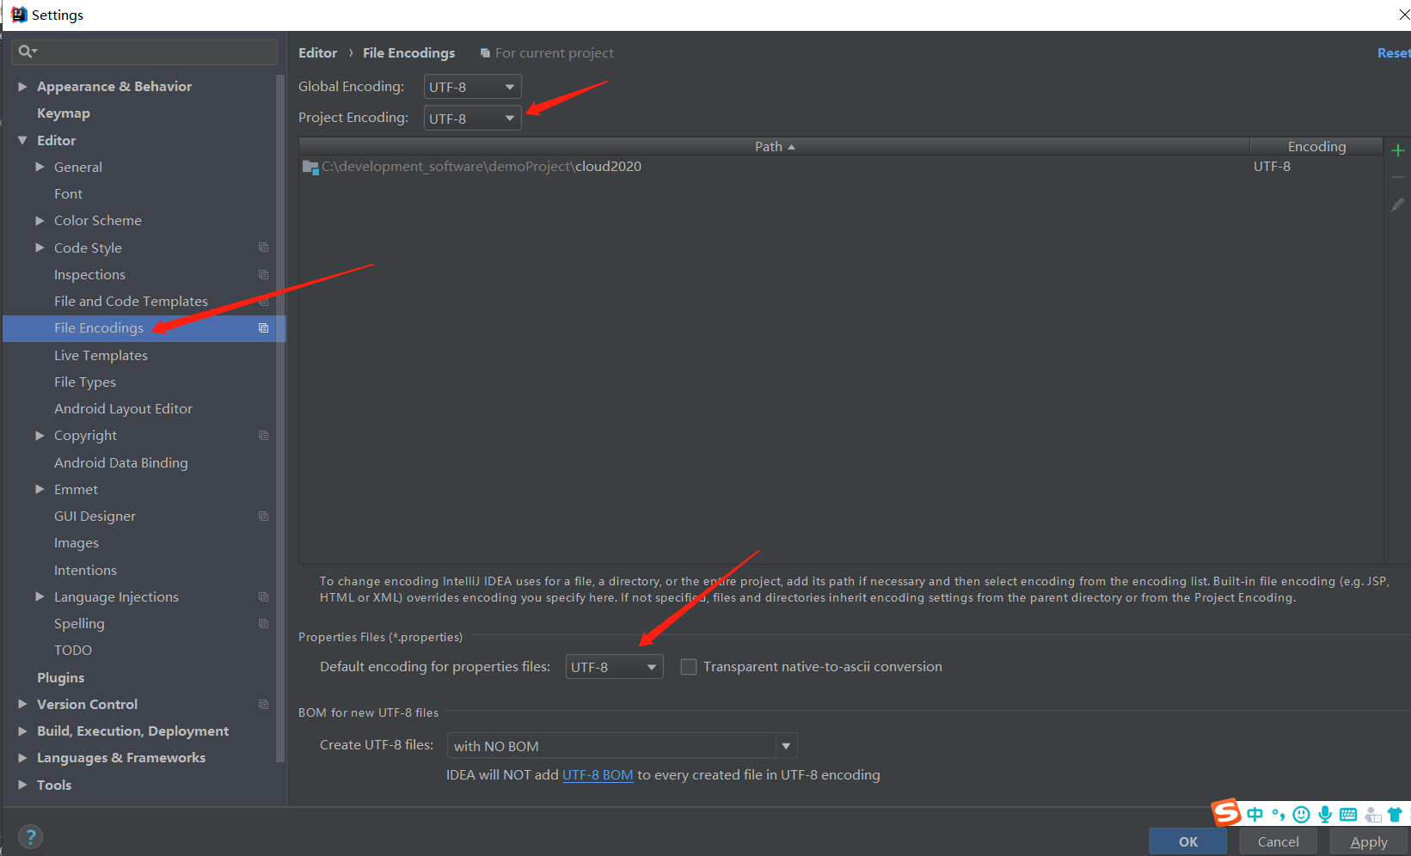Select Font settings item

[x=69, y=194]
